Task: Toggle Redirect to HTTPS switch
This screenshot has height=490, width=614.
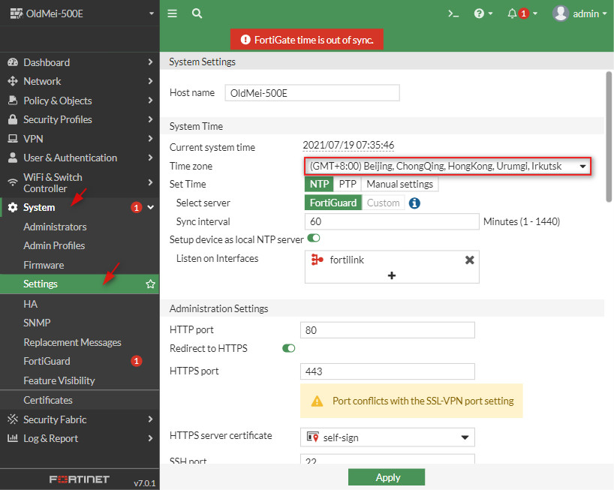Action: (x=288, y=348)
